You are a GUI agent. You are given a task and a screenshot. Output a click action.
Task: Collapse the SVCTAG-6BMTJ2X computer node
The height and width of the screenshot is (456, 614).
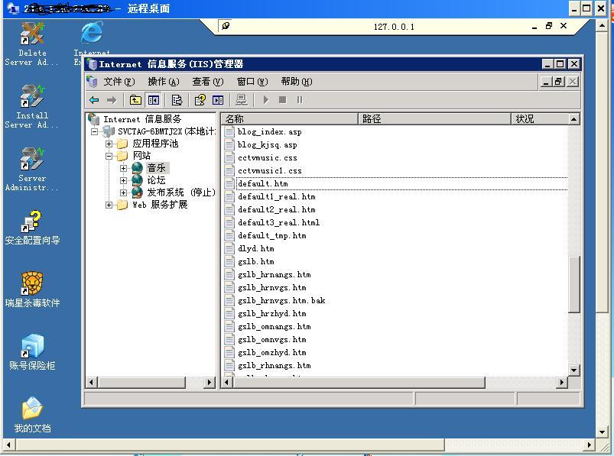pyautogui.click(x=94, y=132)
